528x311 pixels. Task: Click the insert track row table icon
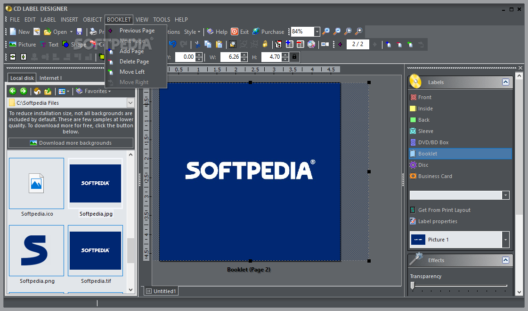pyautogui.click(x=289, y=44)
